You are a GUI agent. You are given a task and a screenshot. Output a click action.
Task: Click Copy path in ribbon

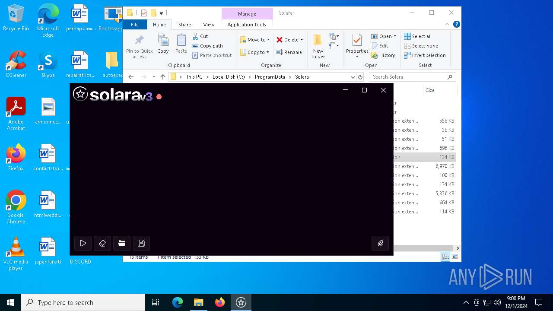click(207, 46)
